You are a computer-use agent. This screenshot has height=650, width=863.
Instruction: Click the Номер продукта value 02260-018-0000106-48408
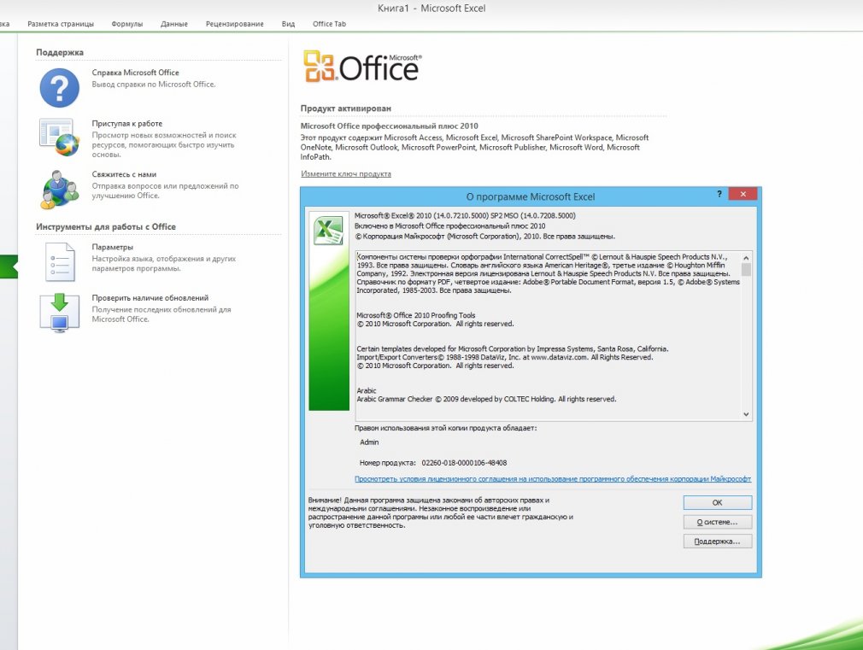point(464,463)
